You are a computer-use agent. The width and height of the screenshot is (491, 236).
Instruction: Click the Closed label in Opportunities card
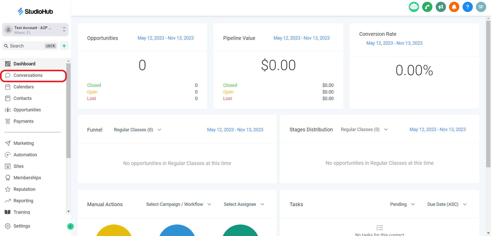(94, 85)
